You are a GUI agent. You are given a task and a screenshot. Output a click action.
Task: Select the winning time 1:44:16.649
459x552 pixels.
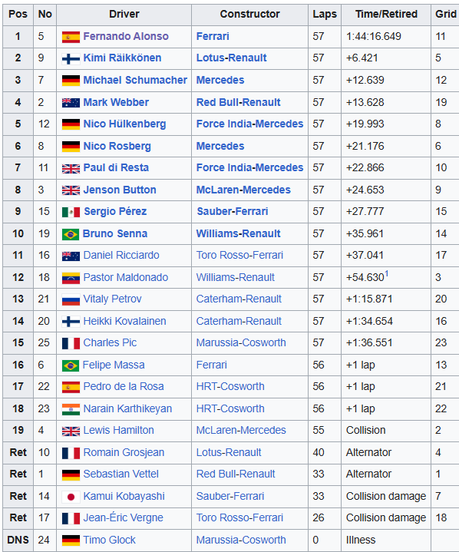374,36
